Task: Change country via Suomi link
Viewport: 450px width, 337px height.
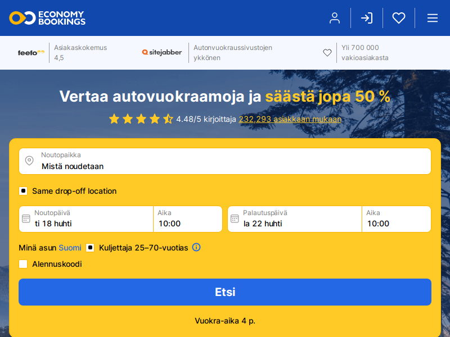Action: pyautogui.click(x=70, y=248)
